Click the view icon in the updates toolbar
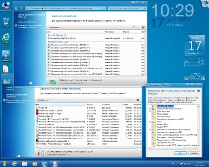The width and height of the screenshot is (209, 167). coord(134,27)
